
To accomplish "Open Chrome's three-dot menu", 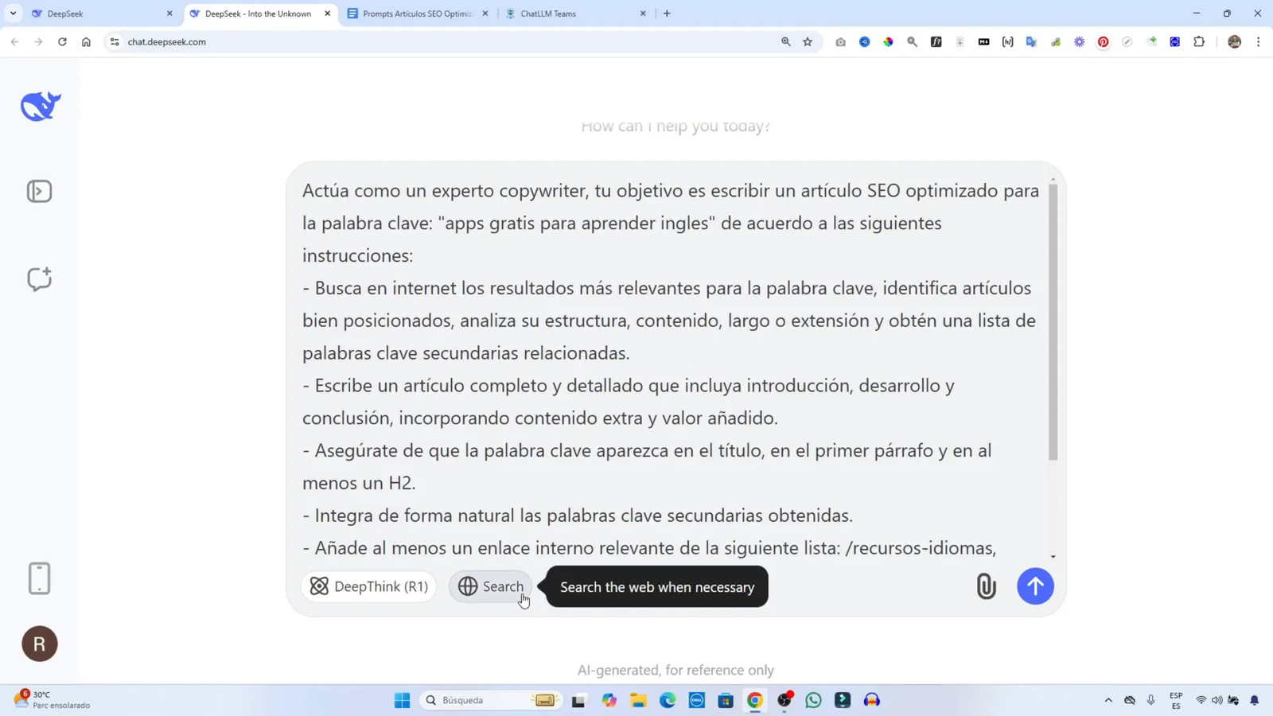I will (1258, 42).
